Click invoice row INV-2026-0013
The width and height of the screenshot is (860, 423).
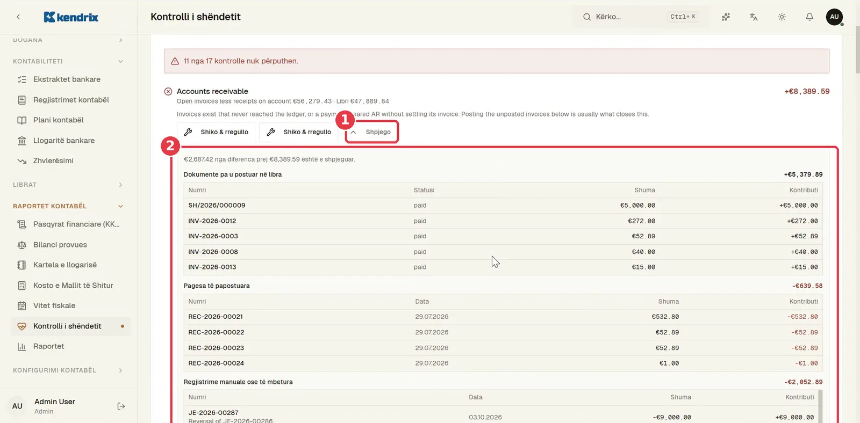[503, 267]
